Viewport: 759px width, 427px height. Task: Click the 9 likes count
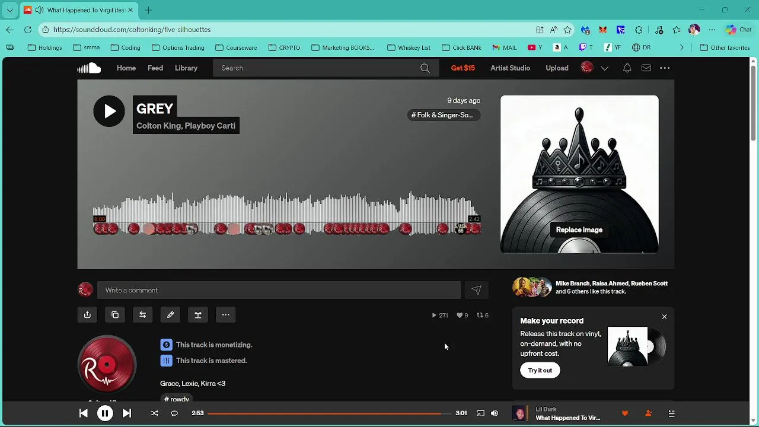(x=462, y=316)
